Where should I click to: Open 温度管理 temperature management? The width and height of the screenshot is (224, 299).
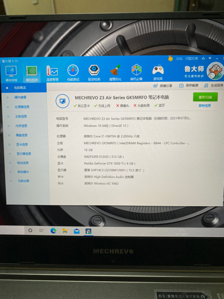[52, 74]
